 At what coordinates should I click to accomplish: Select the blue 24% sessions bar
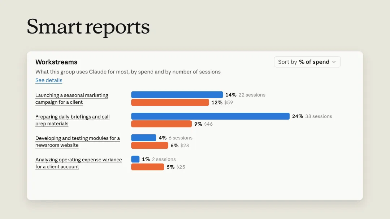click(x=210, y=116)
